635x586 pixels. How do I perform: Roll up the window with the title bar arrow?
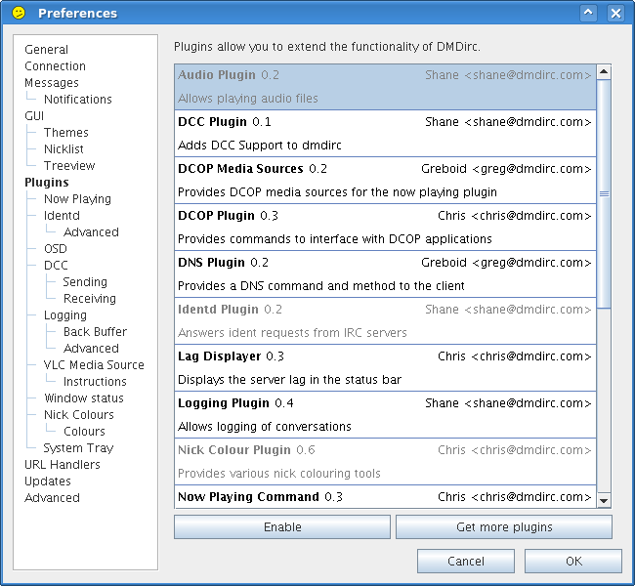pyautogui.click(x=588, y=13)
